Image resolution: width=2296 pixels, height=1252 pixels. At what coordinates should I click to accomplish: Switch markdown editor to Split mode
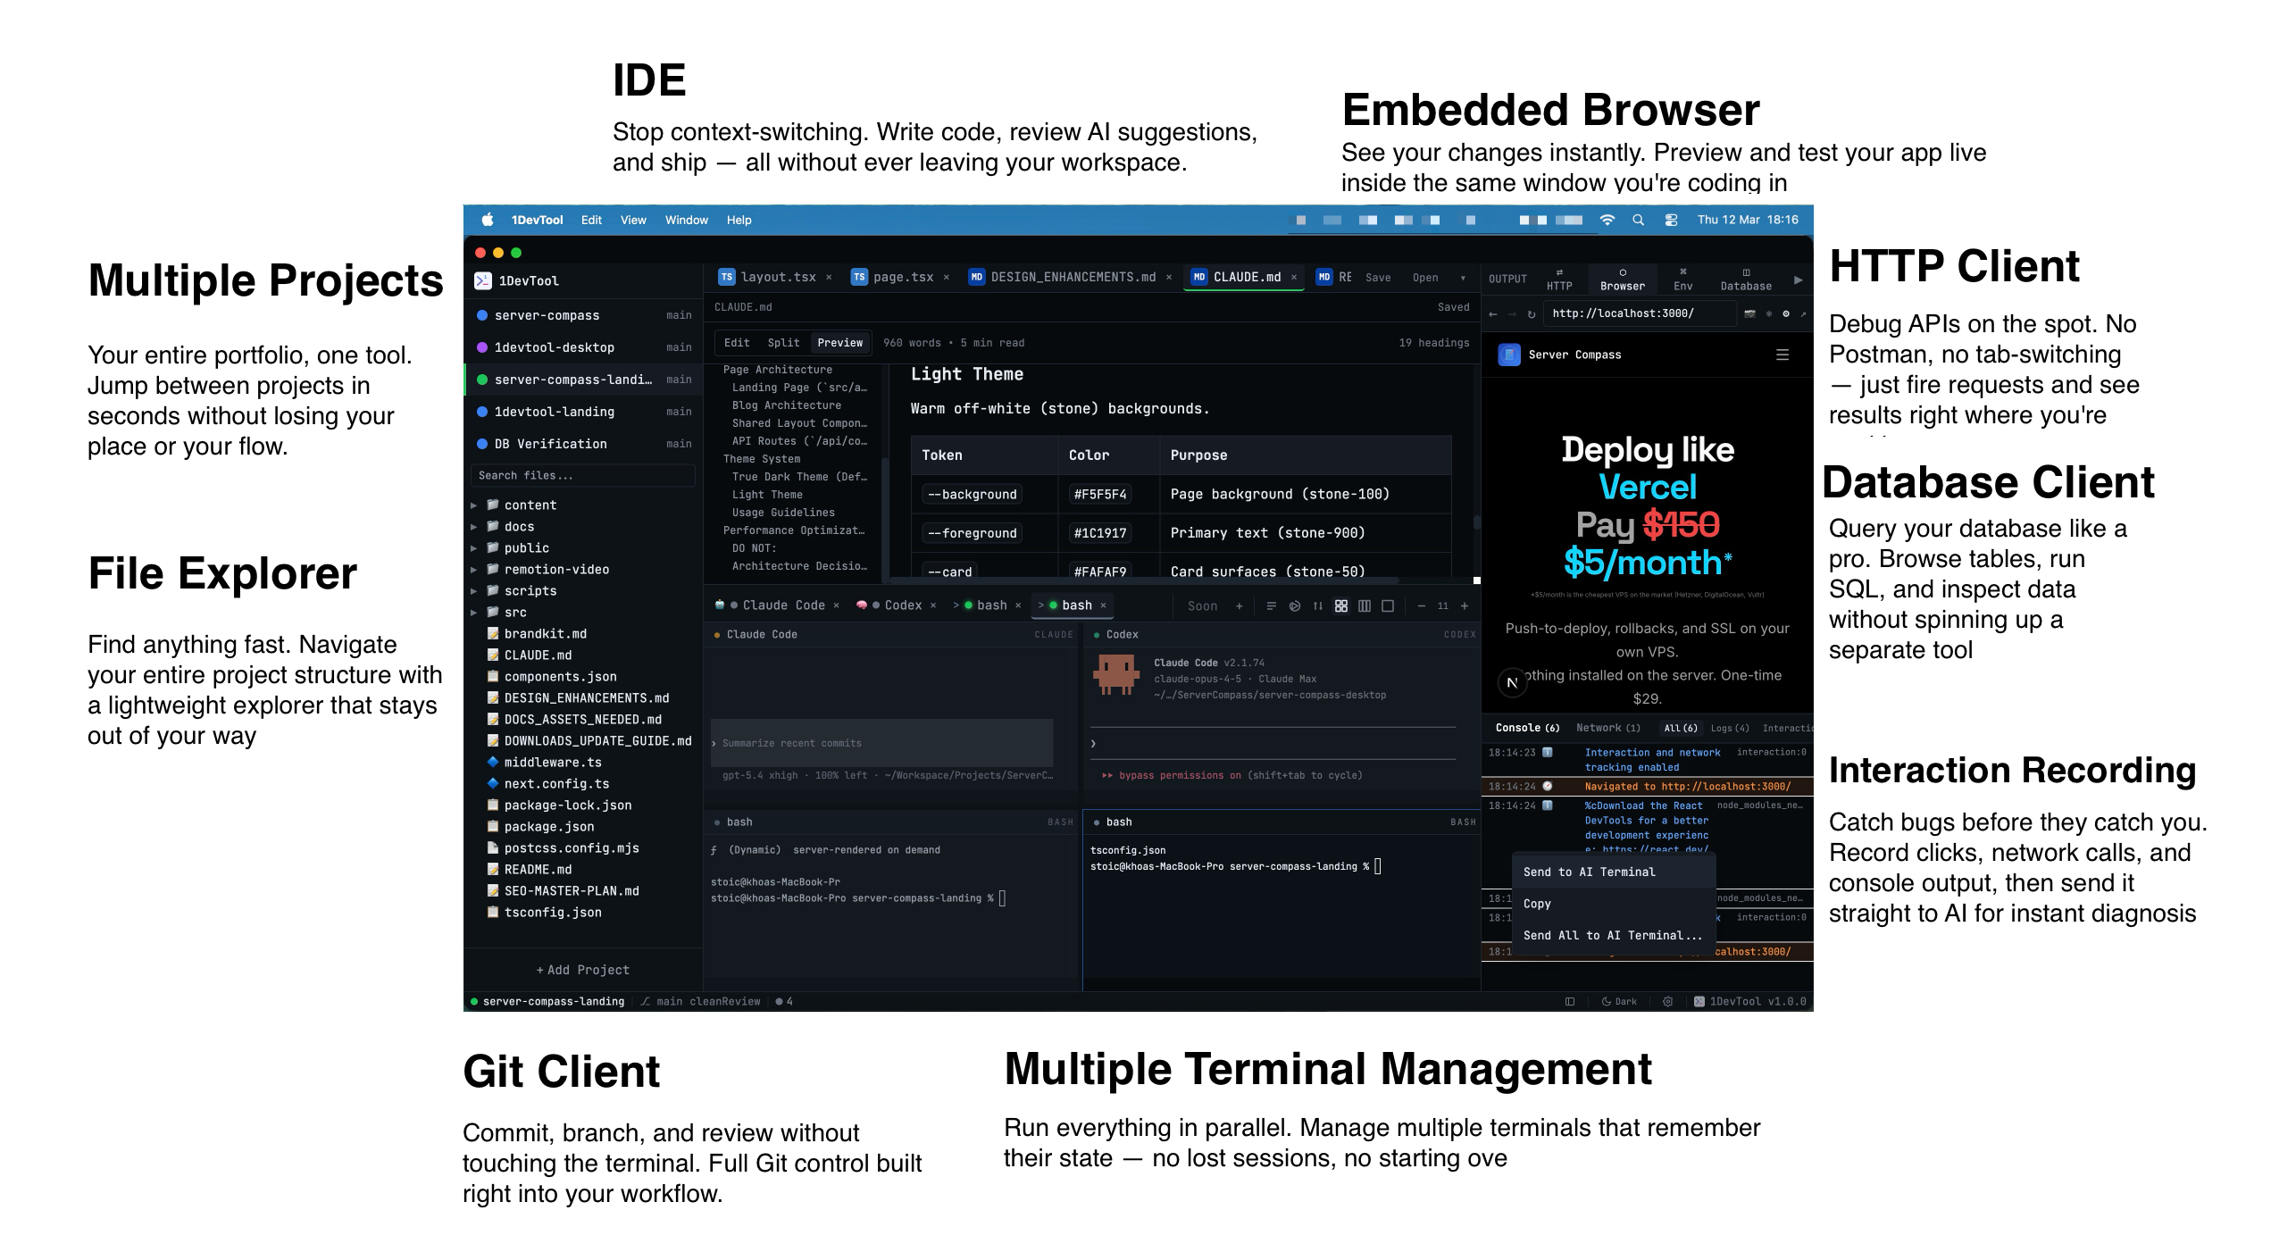pyautogui.click(x=783, y=342)
